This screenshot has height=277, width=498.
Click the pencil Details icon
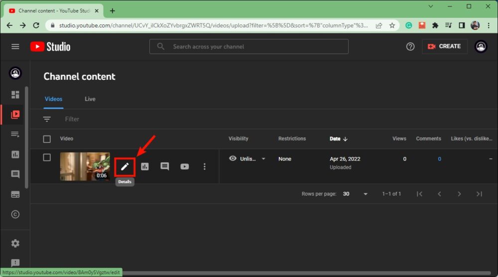(x=124, y=166)
